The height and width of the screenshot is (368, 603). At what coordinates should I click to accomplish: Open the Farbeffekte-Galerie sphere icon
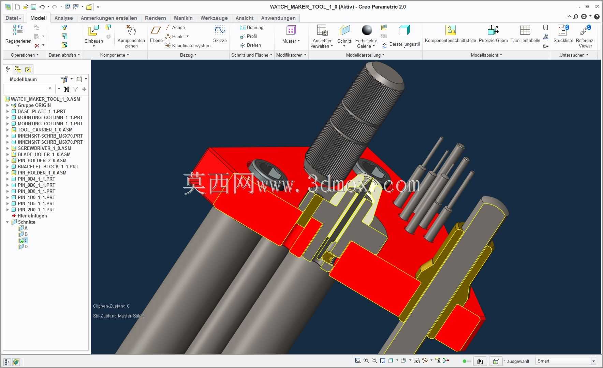tap(367, 30)
